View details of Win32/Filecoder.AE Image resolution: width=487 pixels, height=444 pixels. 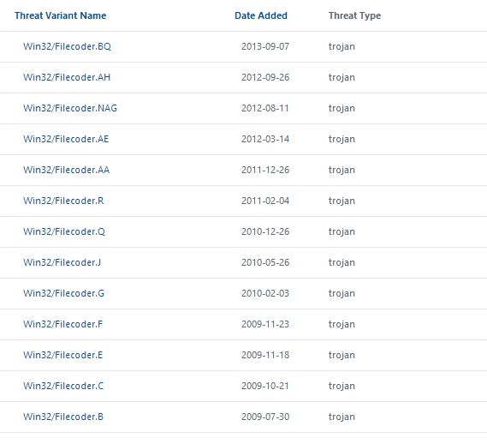66,139
